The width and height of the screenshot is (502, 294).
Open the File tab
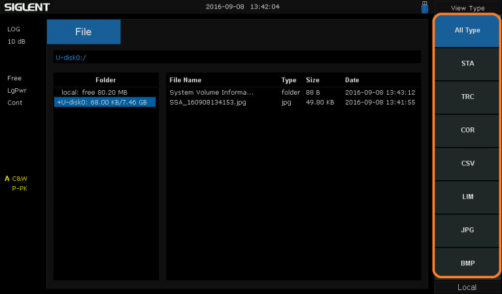pos(84,31)
